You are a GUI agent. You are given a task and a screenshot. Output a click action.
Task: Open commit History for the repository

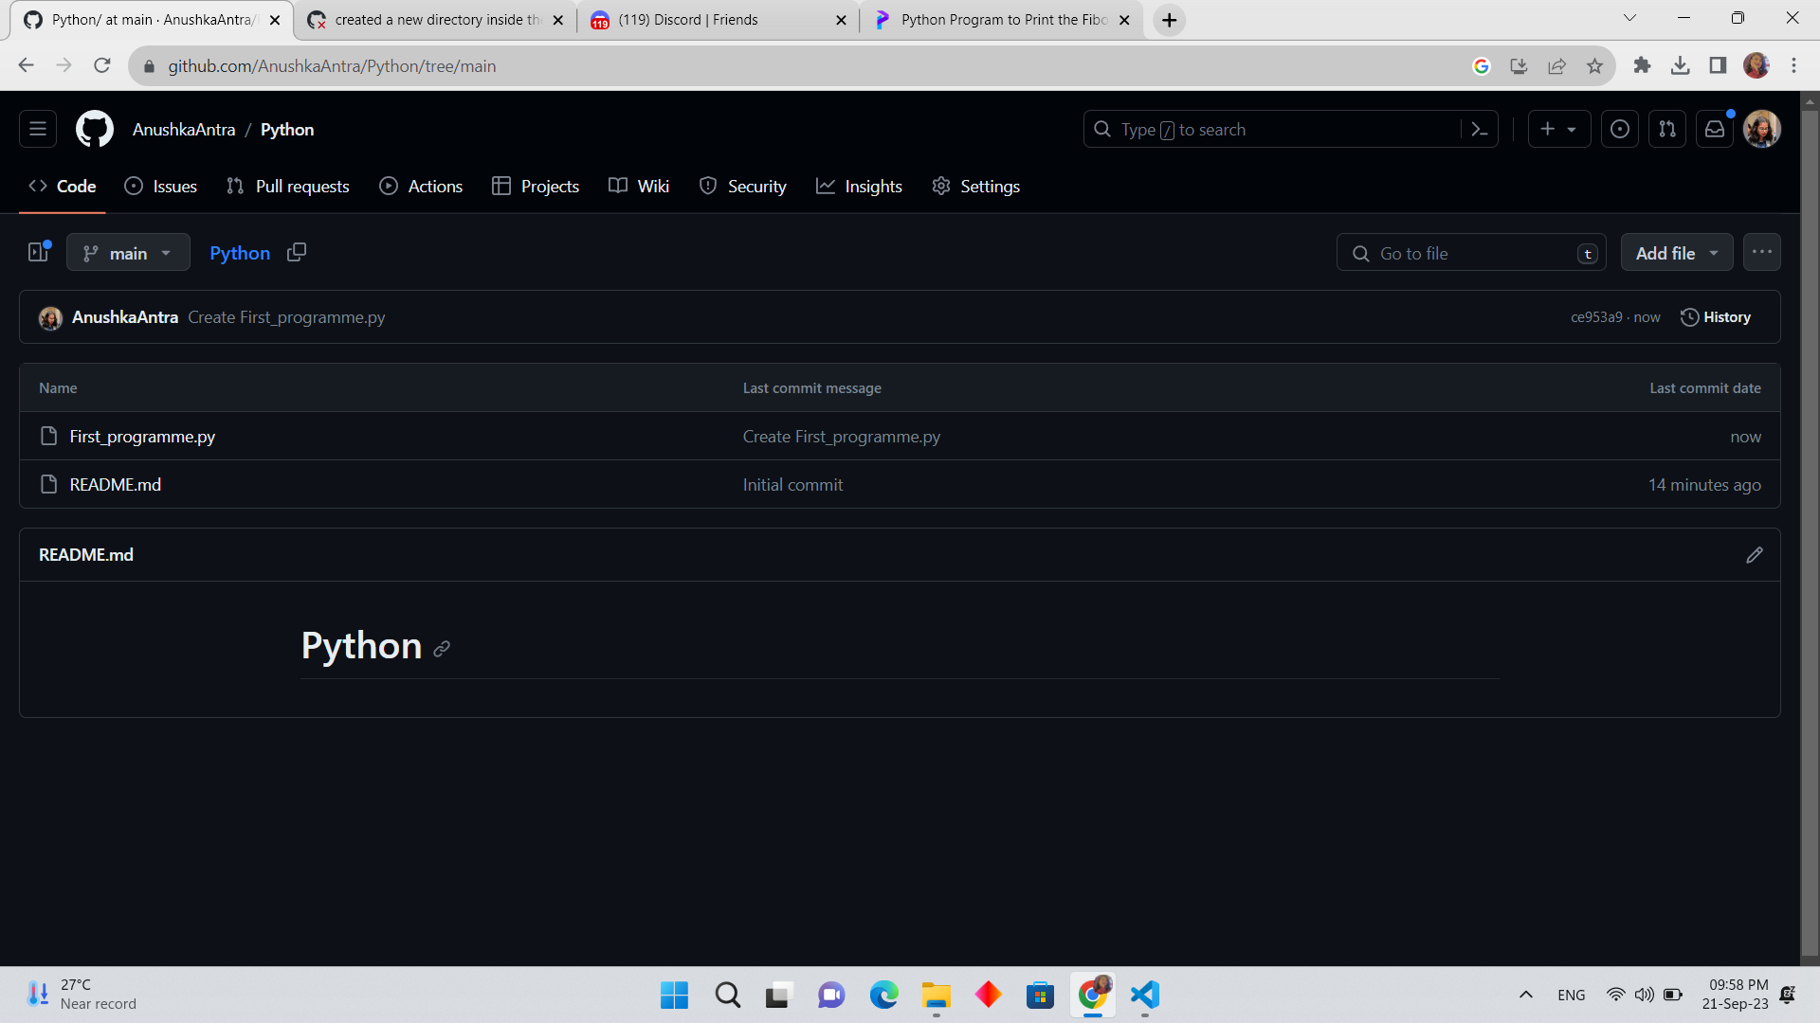pyautogui.click(x=1716, y=317)
